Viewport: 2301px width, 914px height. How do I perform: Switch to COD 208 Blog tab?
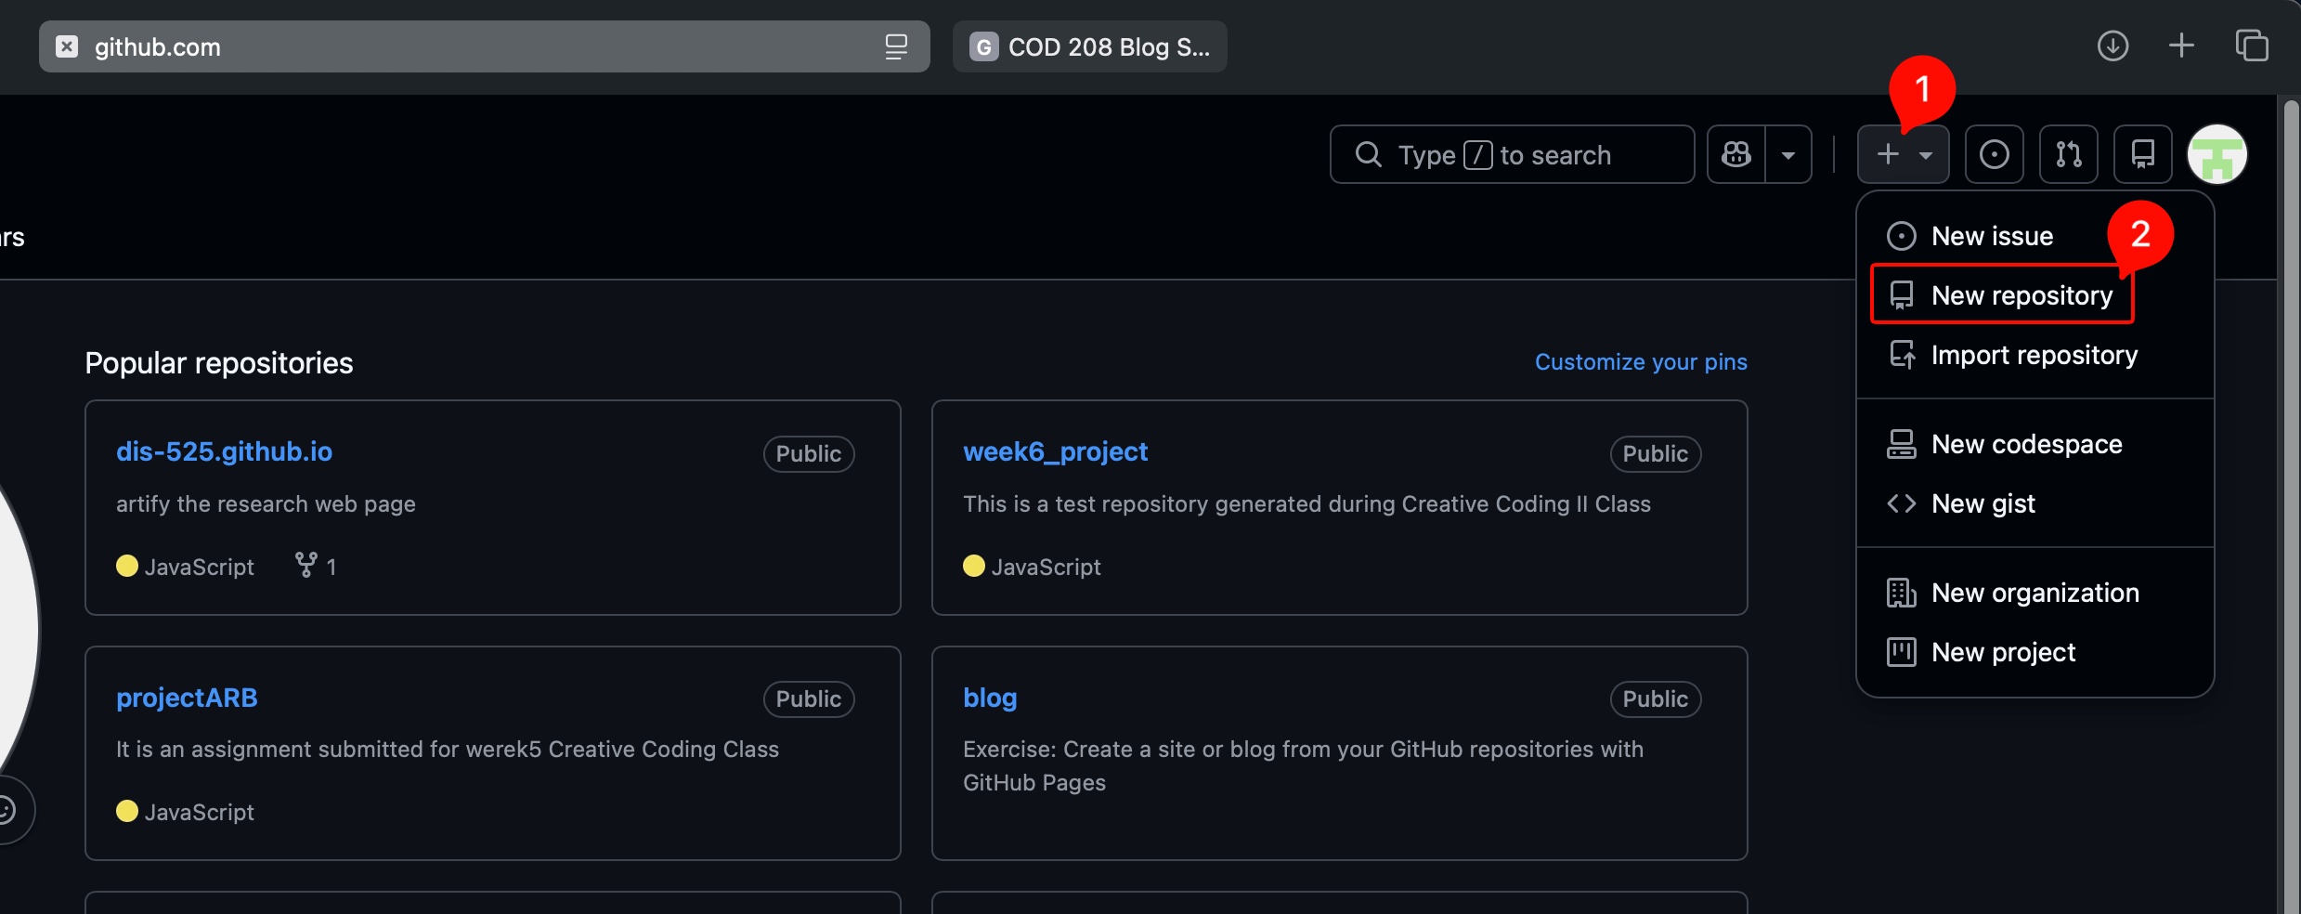pyautogui.click(x=1089, y=46)
